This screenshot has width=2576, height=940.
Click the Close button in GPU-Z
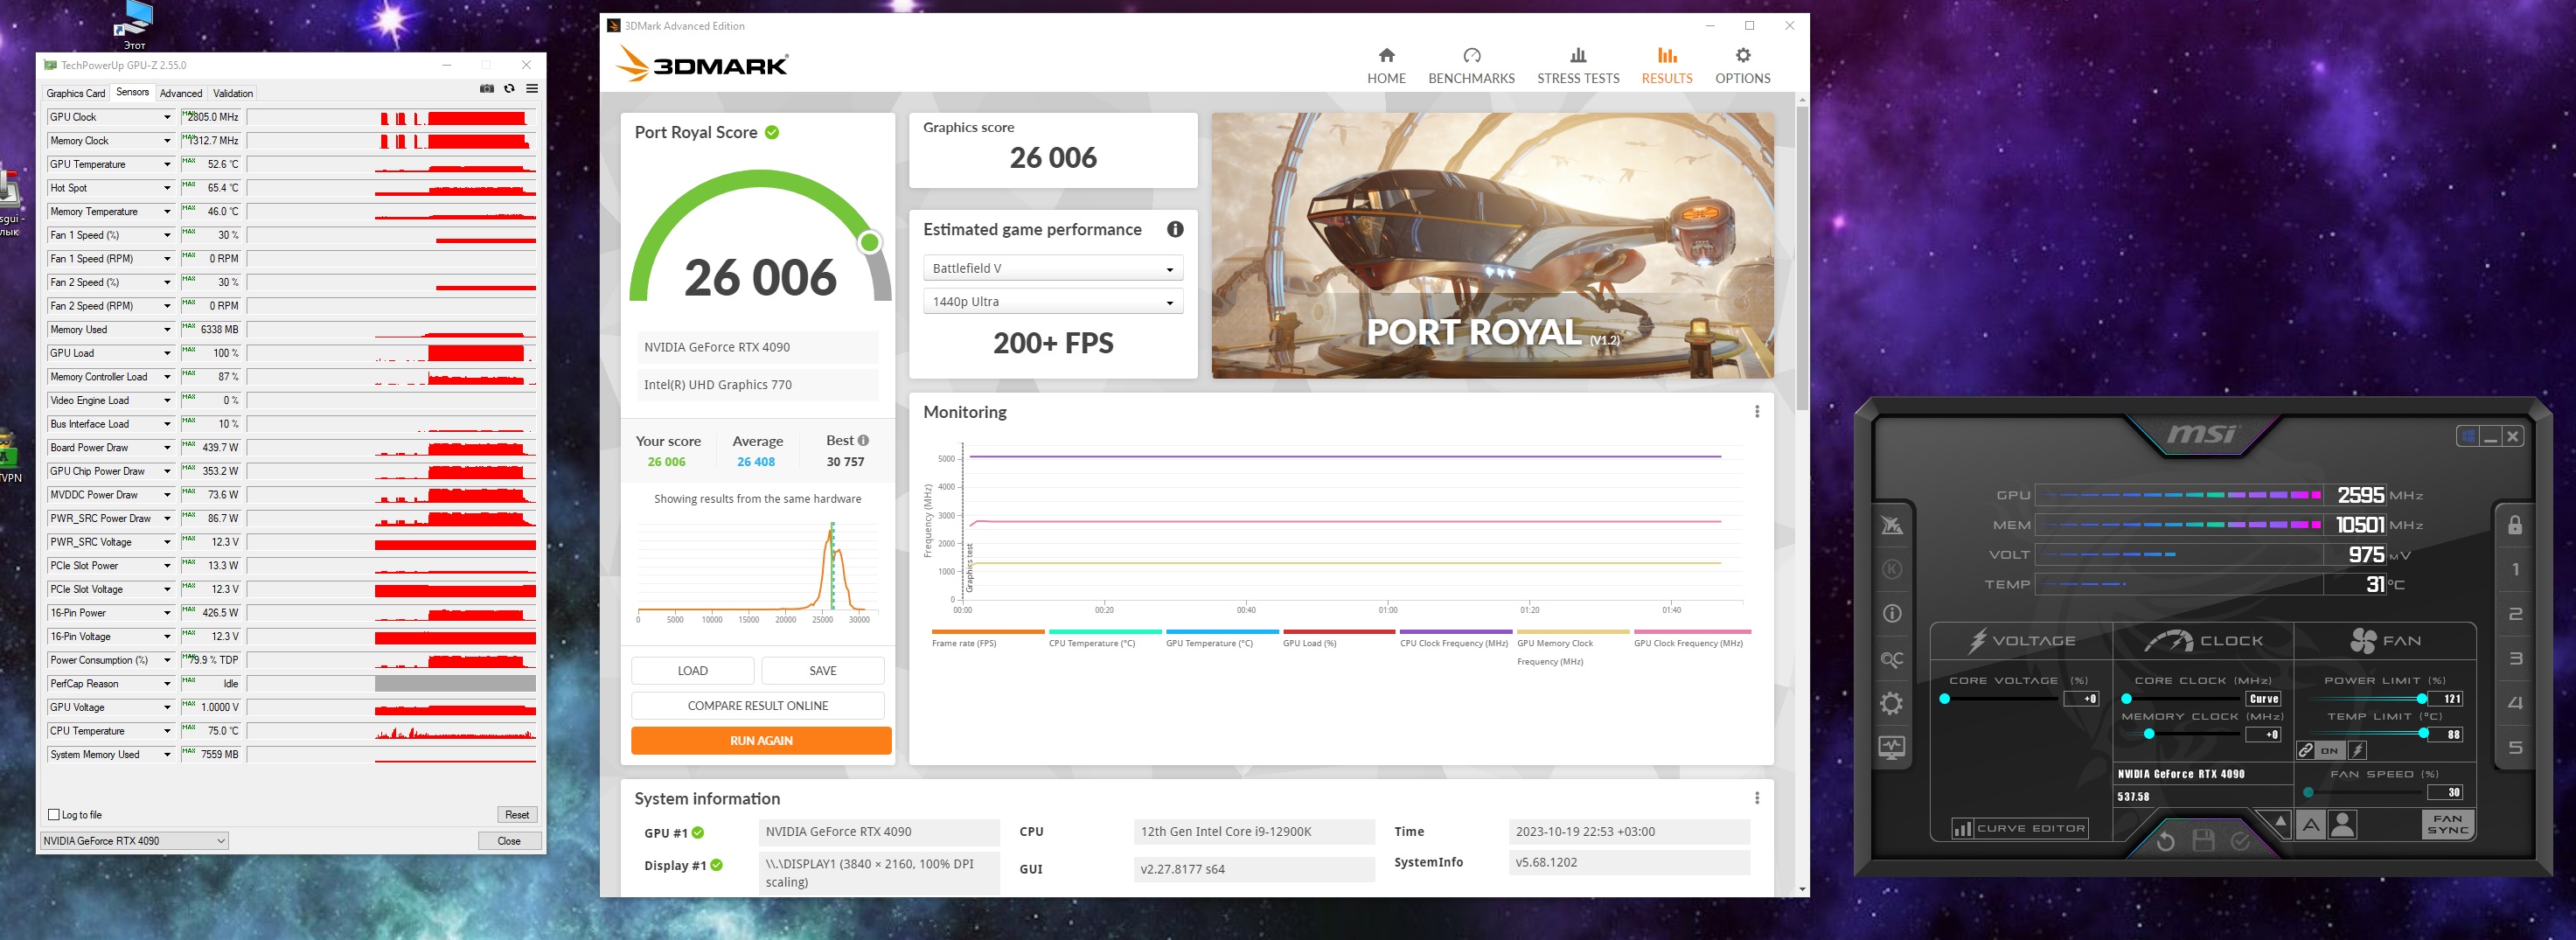509,841
